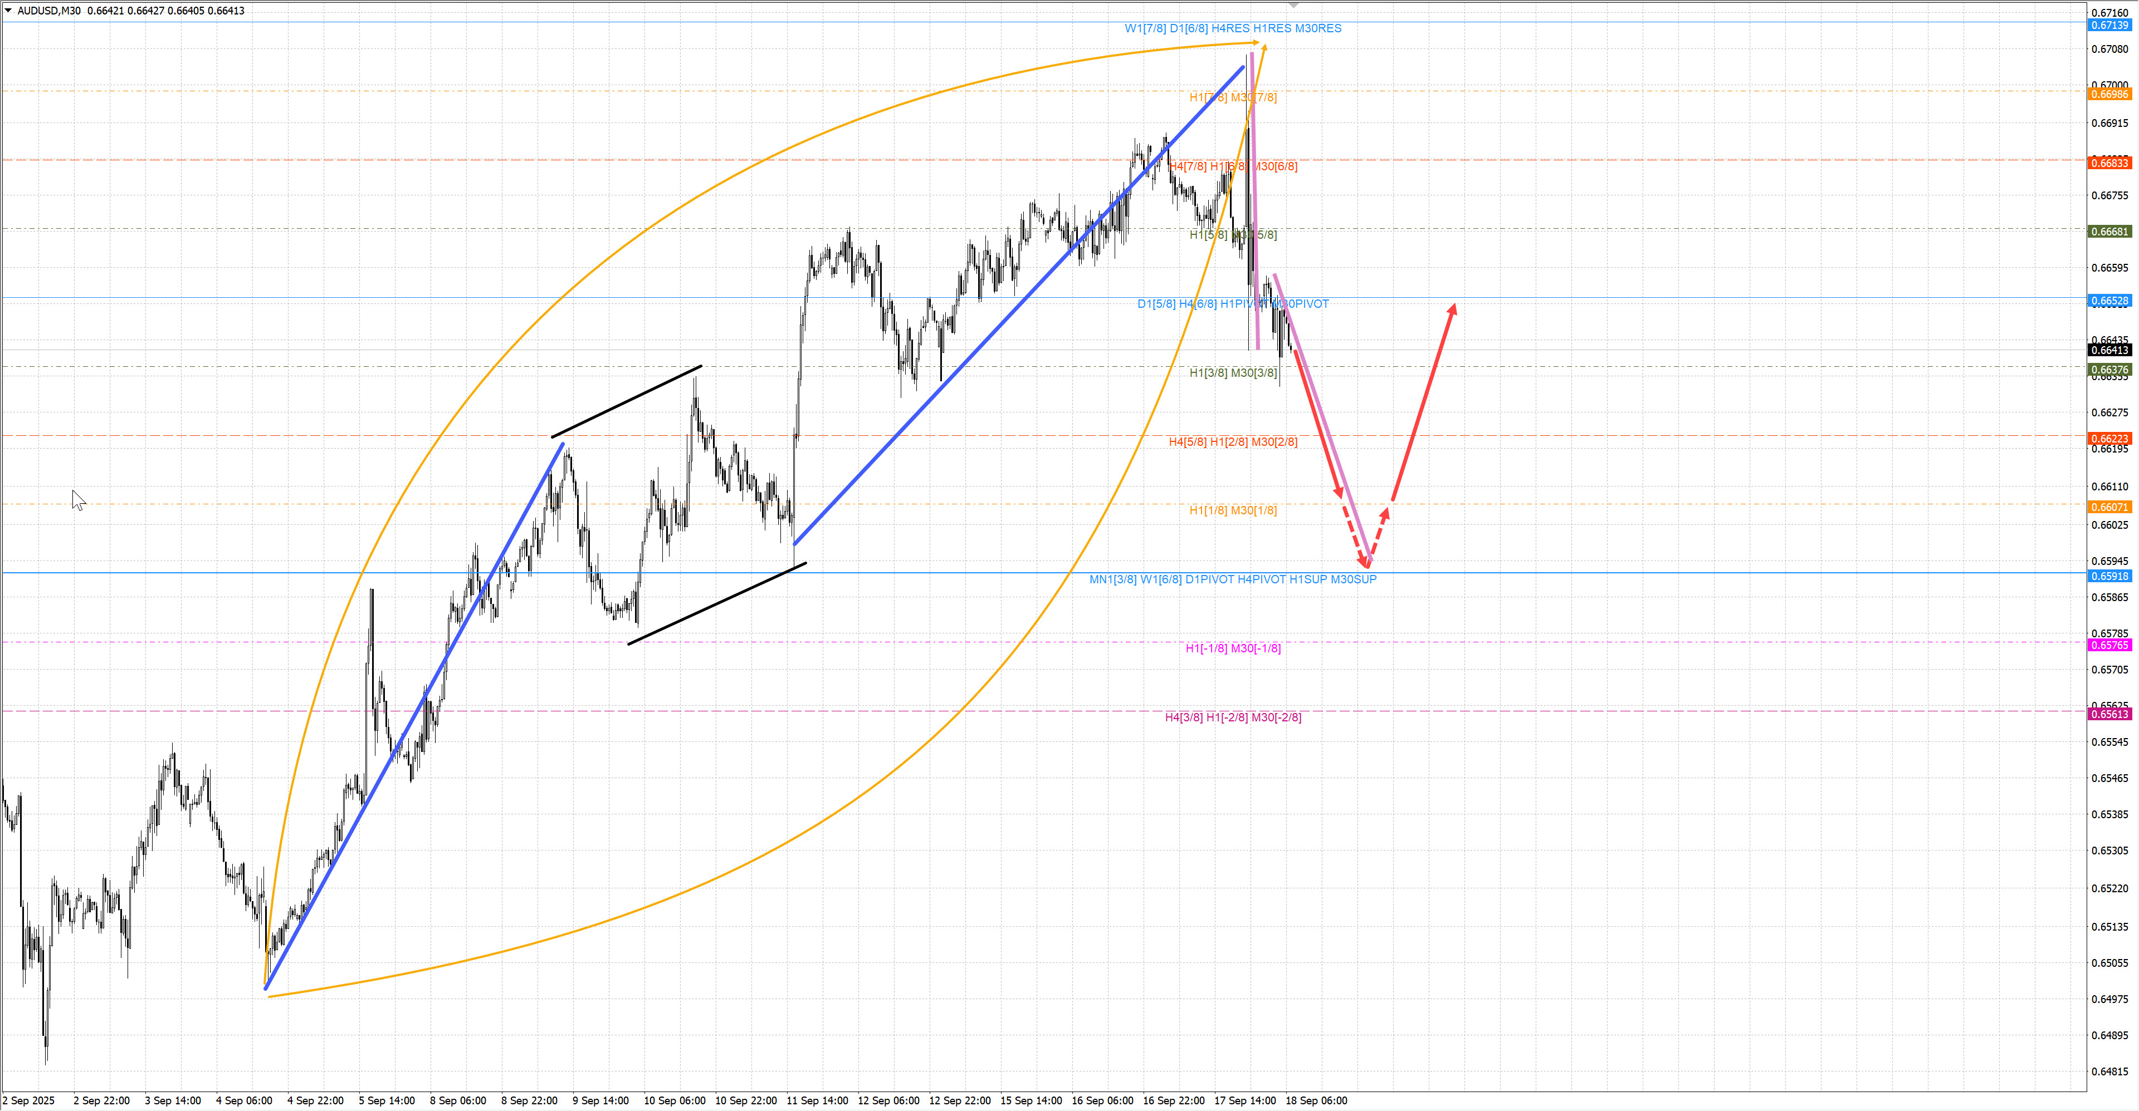The height and width of the screenshot is (1111, 2139).
Task: Click the H4[3/8] H1[-2/8] M30[-2/8] label
Action: [x=1232, y=717]
